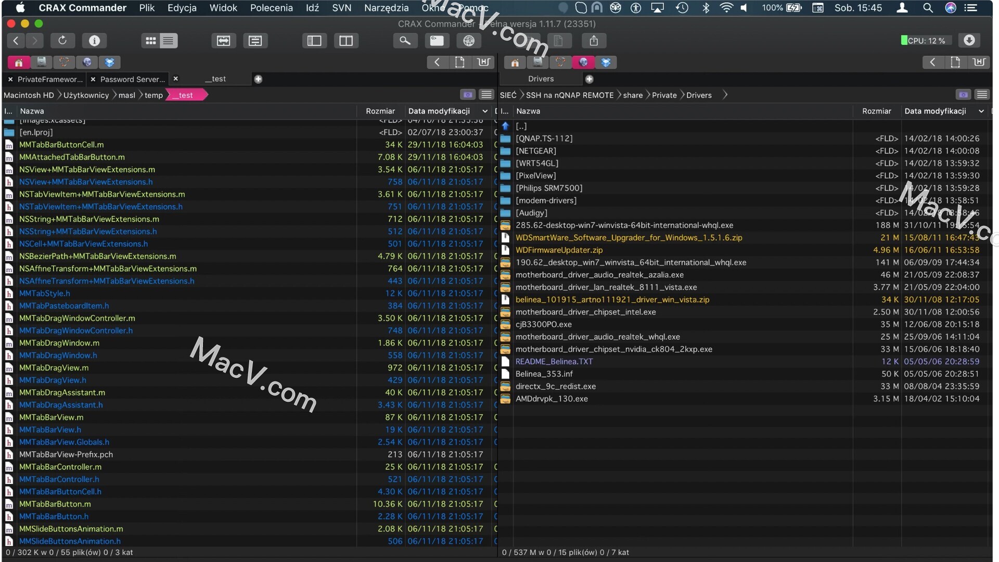The width and height of the screenshot is (999, 562).
Task: Click the search magnifier icon in toolbar
Action: pos(404,40)
